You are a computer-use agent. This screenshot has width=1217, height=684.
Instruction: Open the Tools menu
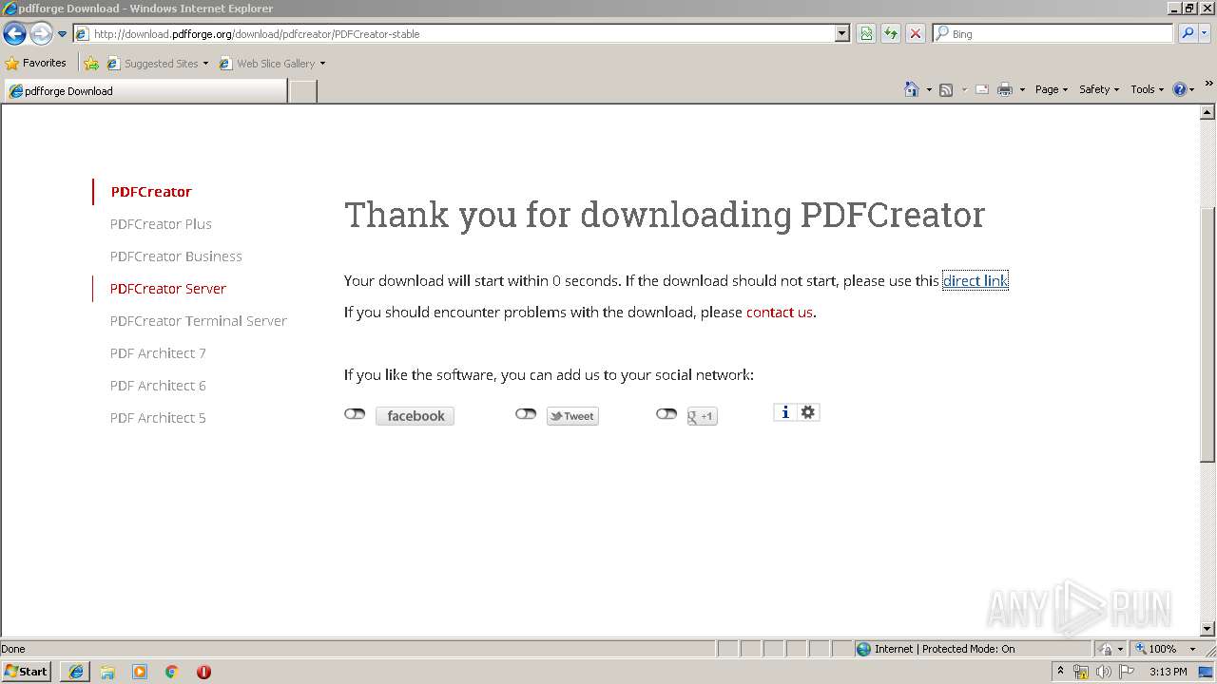pyautogui.click(x=1147, y=89)
